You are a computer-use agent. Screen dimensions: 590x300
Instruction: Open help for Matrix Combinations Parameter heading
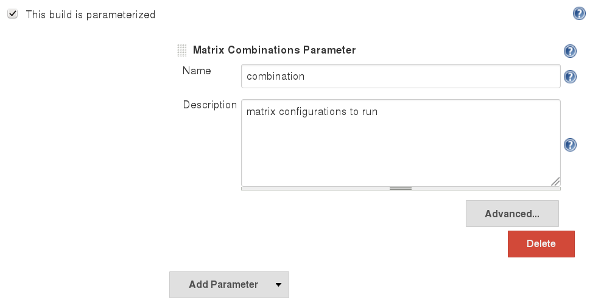point(570,51)
